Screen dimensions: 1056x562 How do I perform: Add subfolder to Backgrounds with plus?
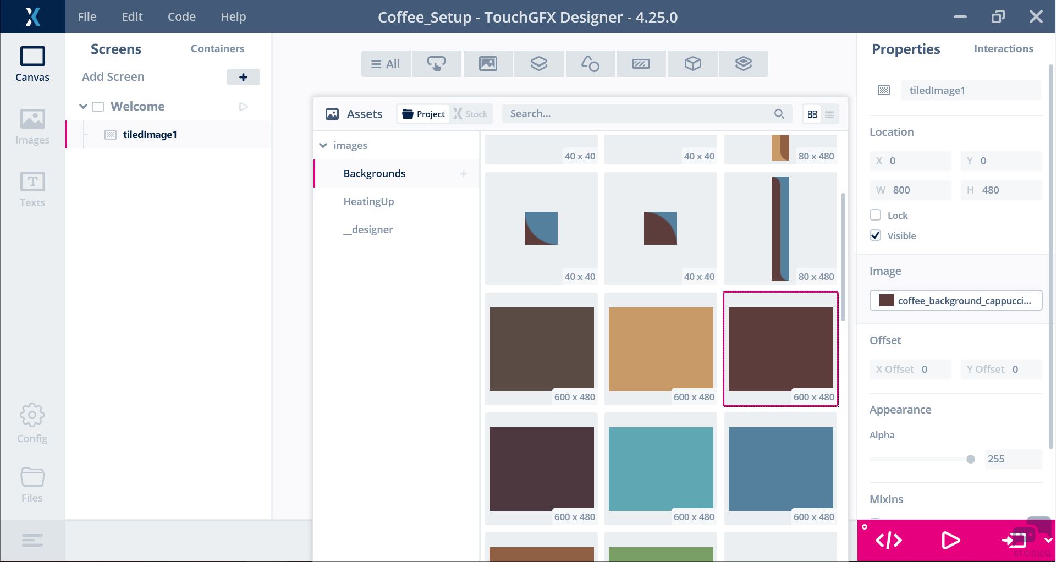(464, 174)
